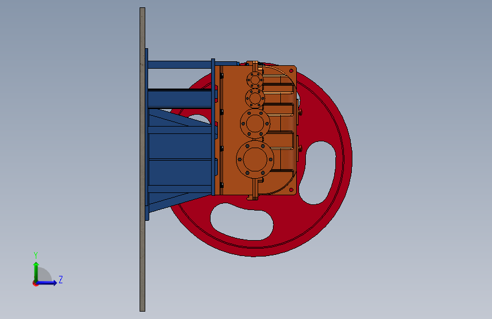Click the blue Z axis arrow of the triad
The width and height of the screenshot is (492, 319).
point(47,283)
